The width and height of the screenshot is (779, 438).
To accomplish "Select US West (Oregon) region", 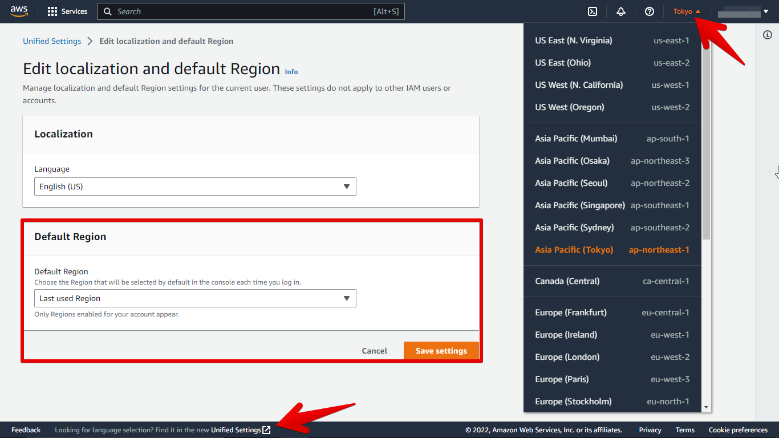I will point(612,107).
